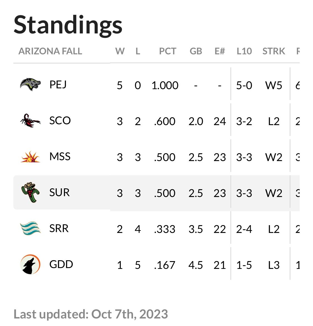
Task: Click the SCO scorpion team logo
Action: 30,120
